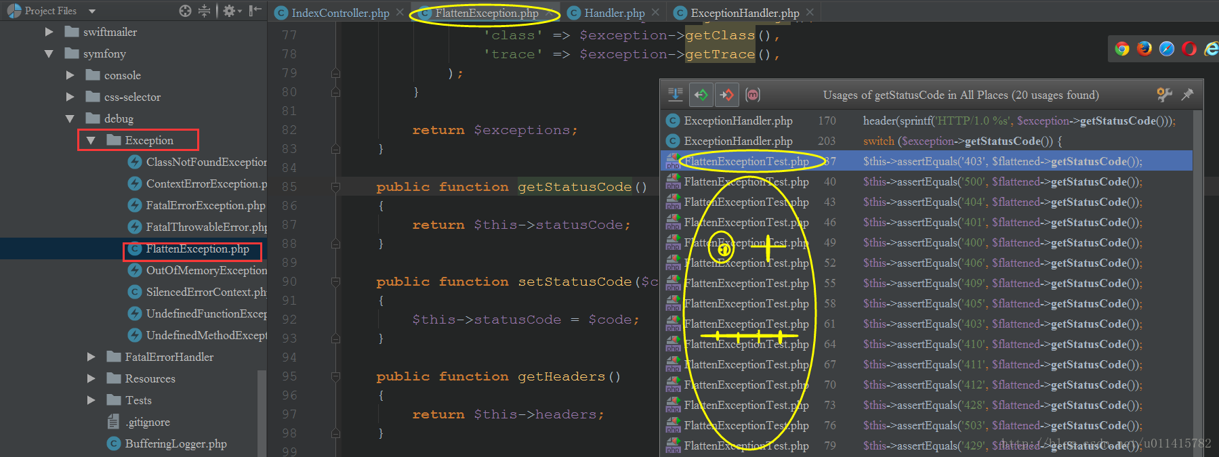Image resolution: width=1219 pixels, height=457 pixels.
Task: Open page in Safari browser icon
Action: (1167, 49)
